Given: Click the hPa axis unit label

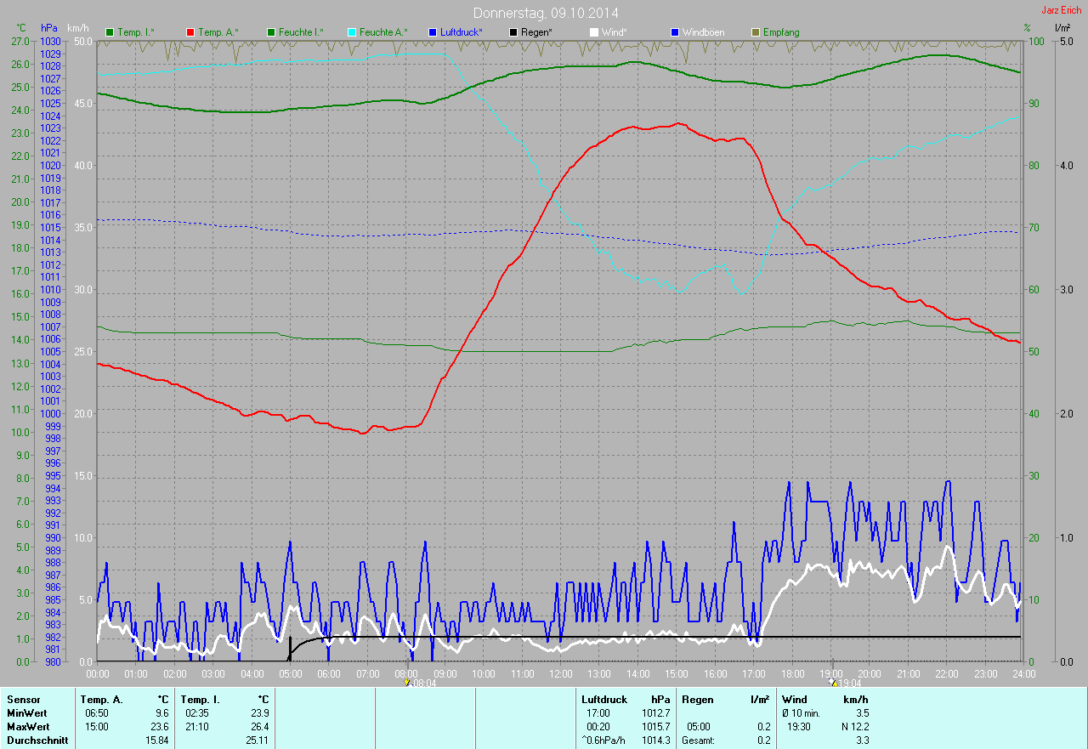Looking at the screenshot, I should pyautogui.click(x=48, y=28).
